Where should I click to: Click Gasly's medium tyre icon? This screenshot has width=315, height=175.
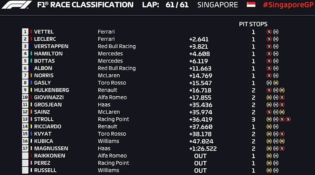click(x=276, y=83)
